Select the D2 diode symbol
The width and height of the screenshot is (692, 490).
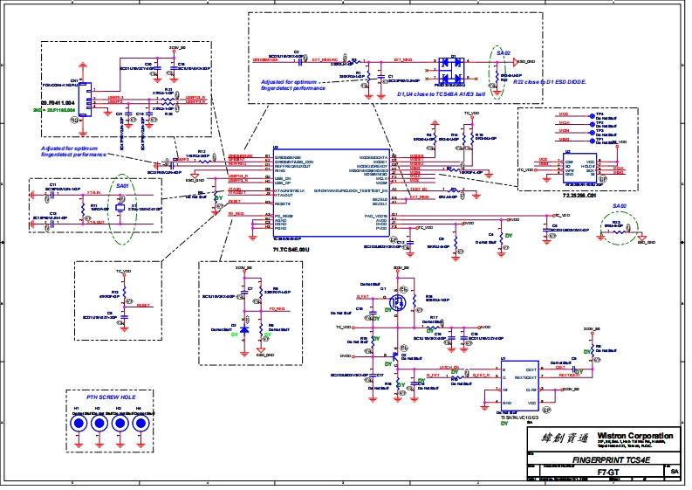pos(245,330)
